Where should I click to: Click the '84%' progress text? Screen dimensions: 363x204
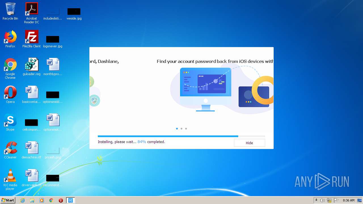point(142,142)
